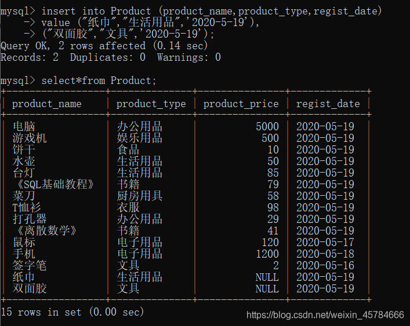This screenshot has width=410, height=326.
Task: Select the 电脑 product name cell
Action: 24,127
